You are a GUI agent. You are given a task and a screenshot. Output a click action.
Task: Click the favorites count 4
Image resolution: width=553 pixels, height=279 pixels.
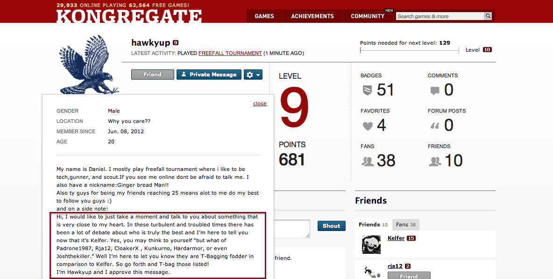pos(381,126)
